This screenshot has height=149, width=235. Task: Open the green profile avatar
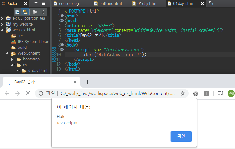(x=231, y=93)
